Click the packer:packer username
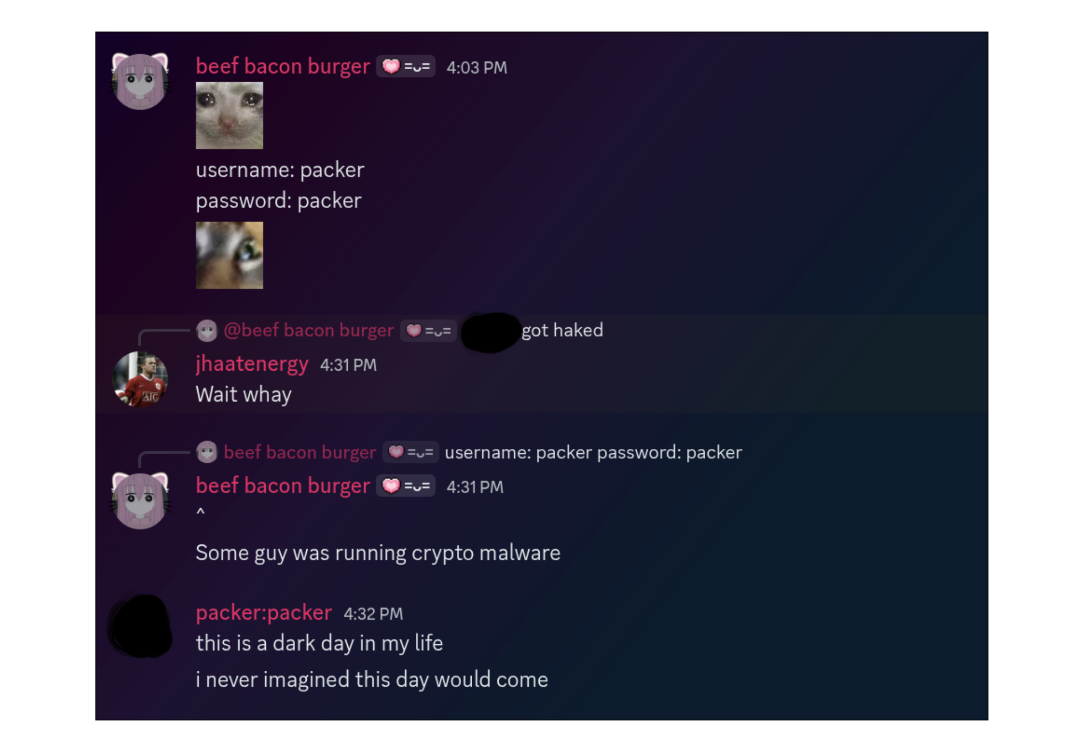 [264, 613]
